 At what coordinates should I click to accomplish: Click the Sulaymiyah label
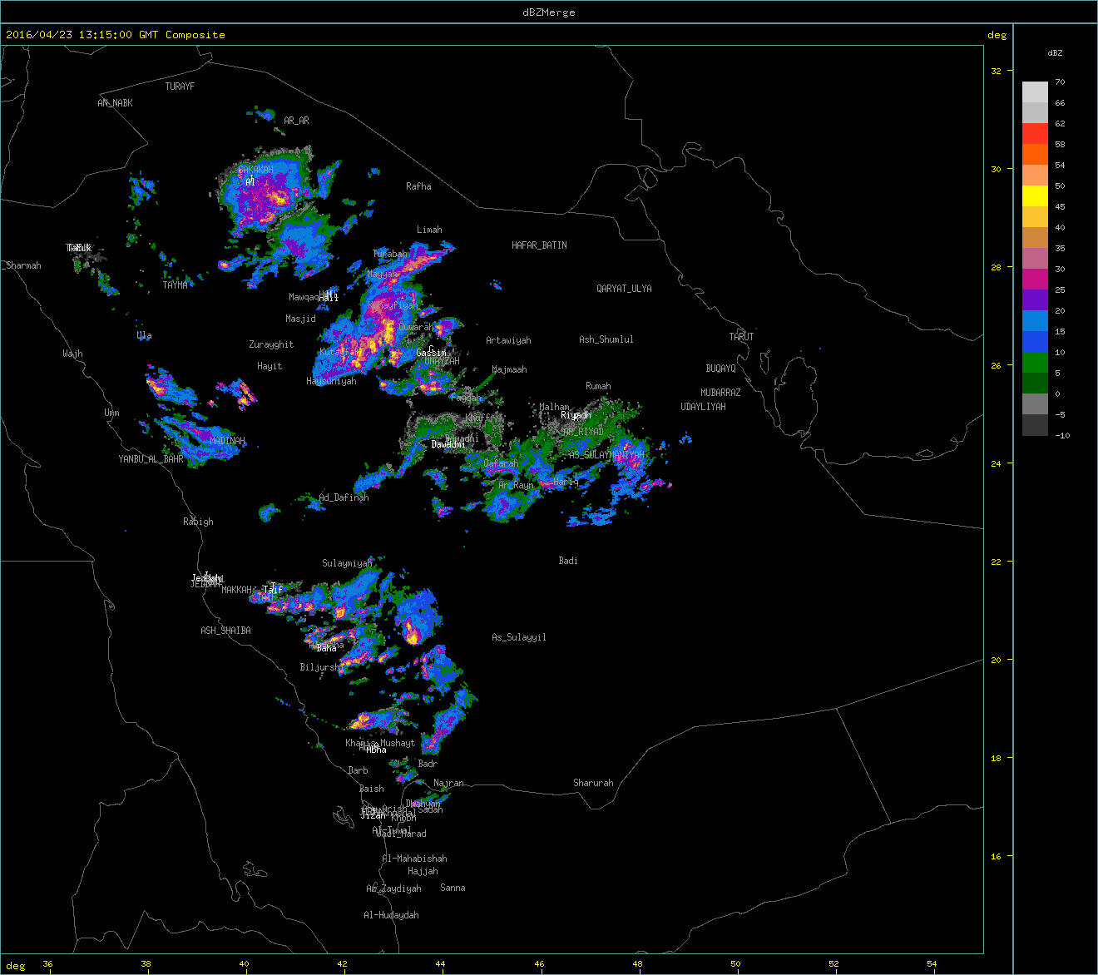347,563
